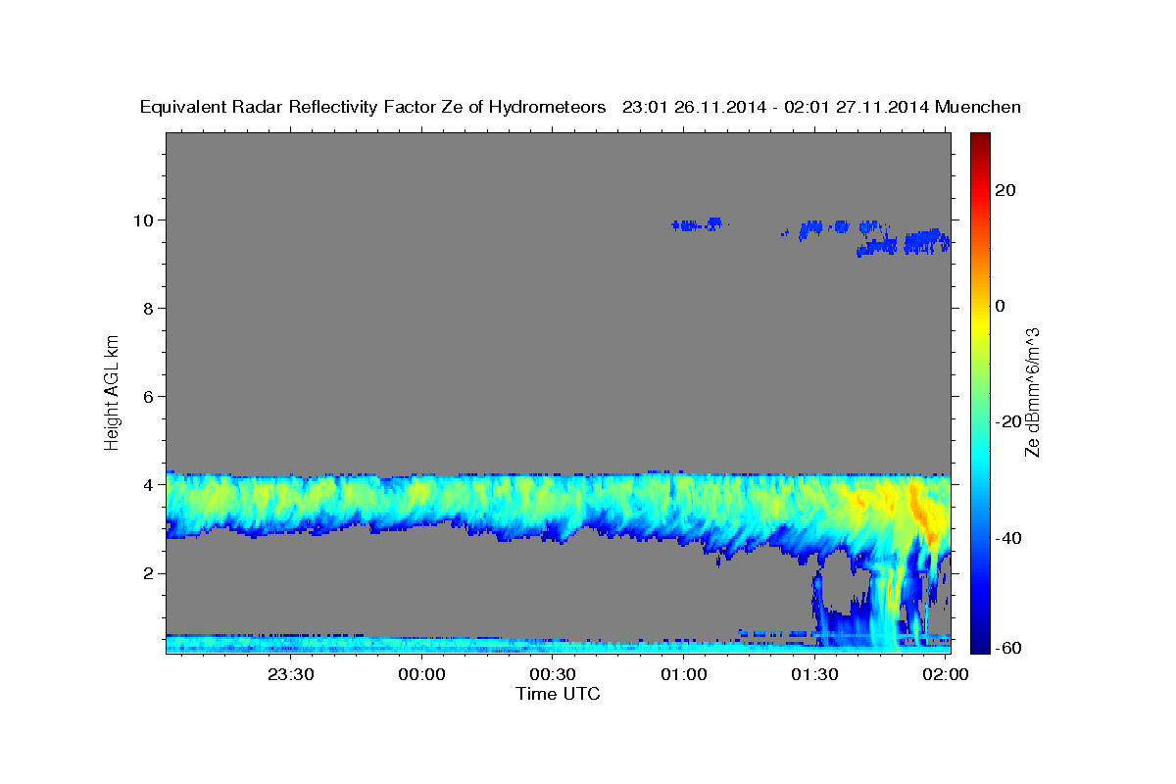Click the colorbar value '20'
Screen dimensions: 1176x784
[x=1007, y=190]
